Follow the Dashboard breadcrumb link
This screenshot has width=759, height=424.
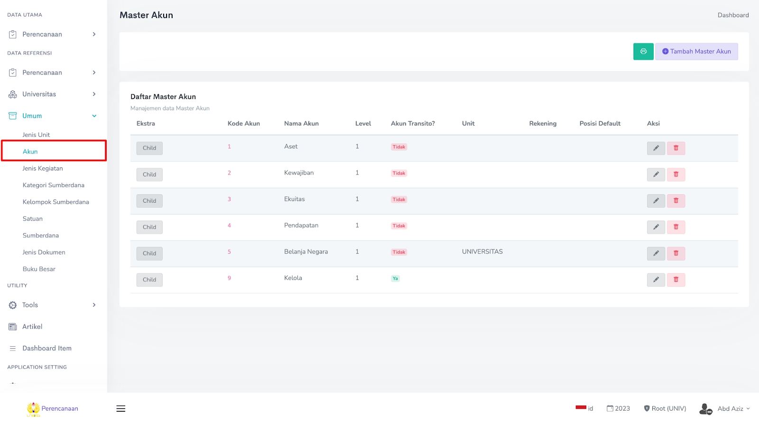(733, 15)
